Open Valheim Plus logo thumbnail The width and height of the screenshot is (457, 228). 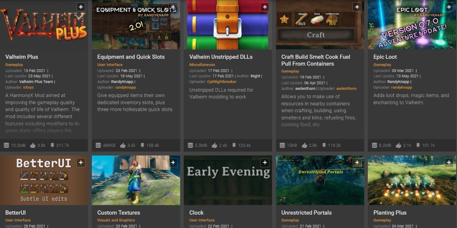44,25
